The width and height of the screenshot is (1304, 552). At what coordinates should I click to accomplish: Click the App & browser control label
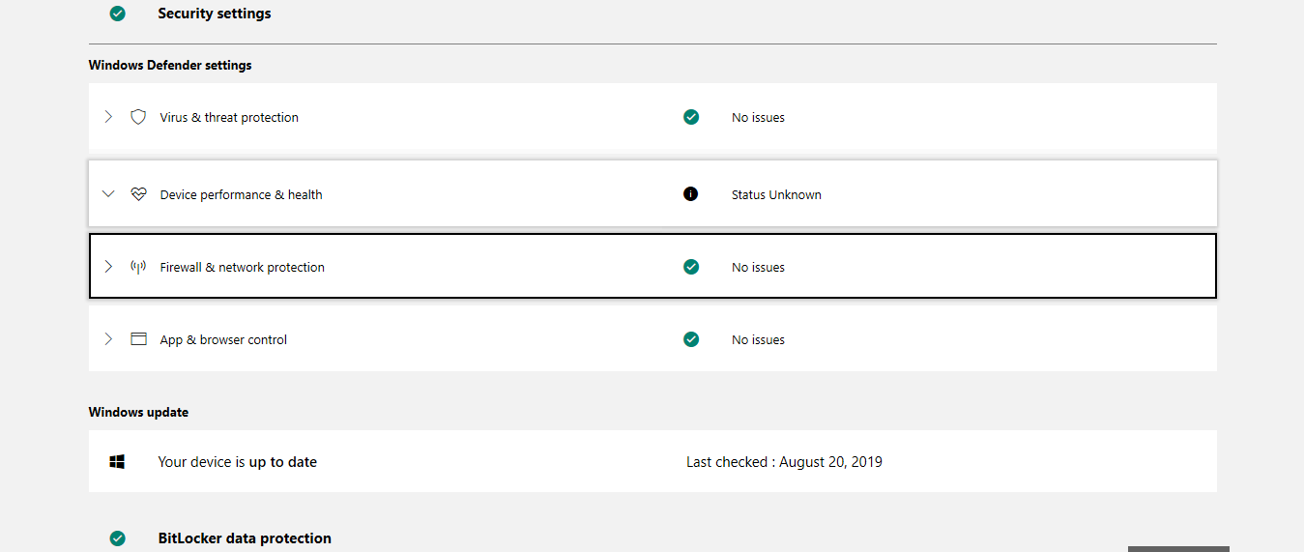pyautogui.click(x=223, y=339)
